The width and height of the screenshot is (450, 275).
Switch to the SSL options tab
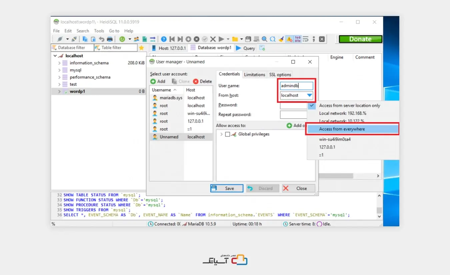tap(280, 75)
